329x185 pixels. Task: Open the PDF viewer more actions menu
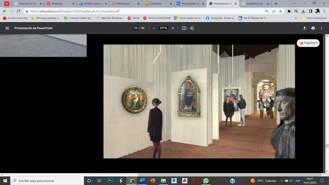click(x=321, y=28)
